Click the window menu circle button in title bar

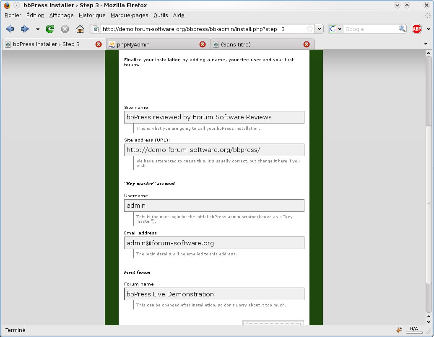pos(17,5)
